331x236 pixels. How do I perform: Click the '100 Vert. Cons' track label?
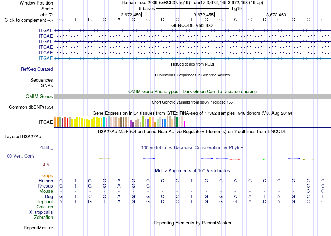coord(20,156)
